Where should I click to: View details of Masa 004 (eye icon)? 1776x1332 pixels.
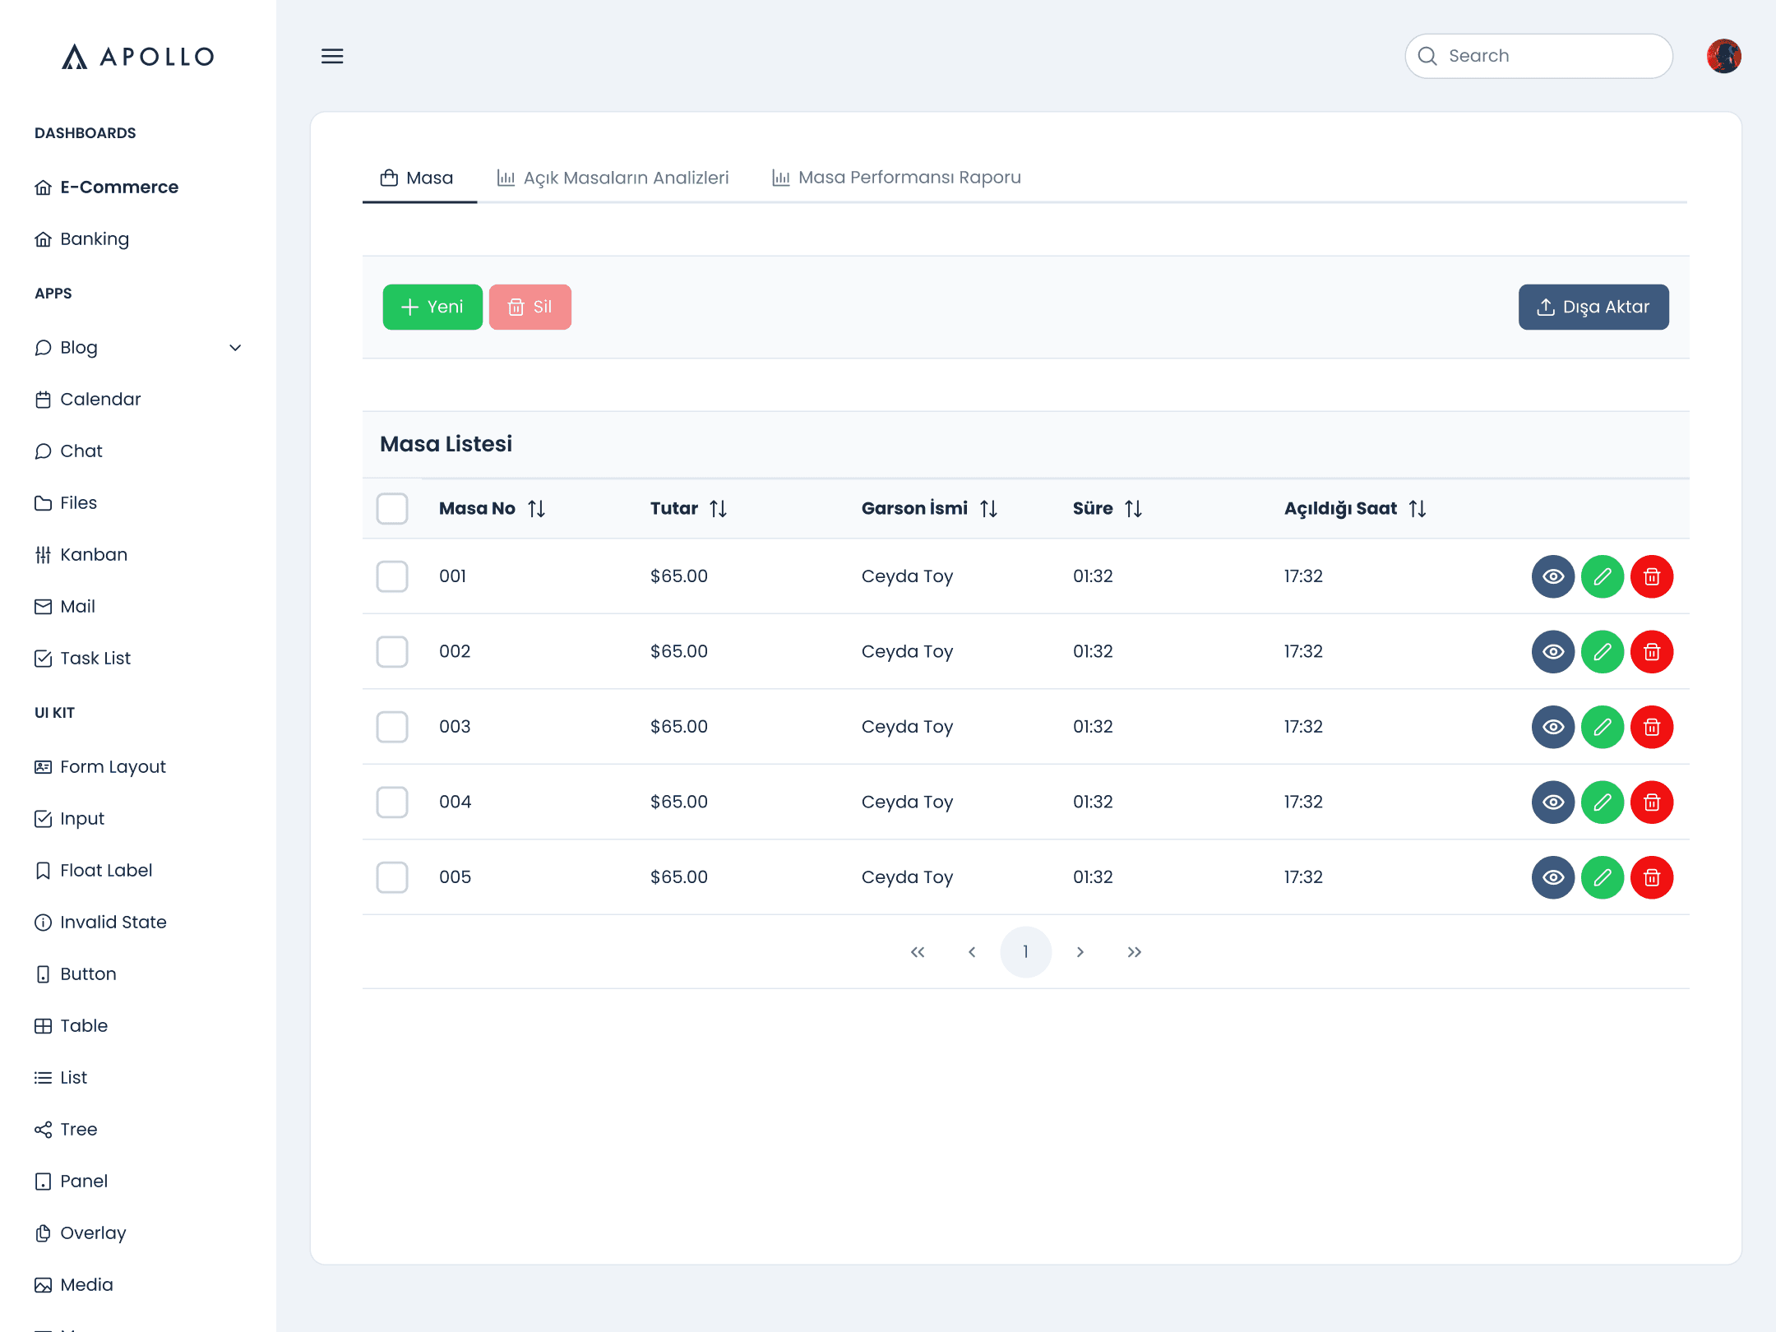1553,802
